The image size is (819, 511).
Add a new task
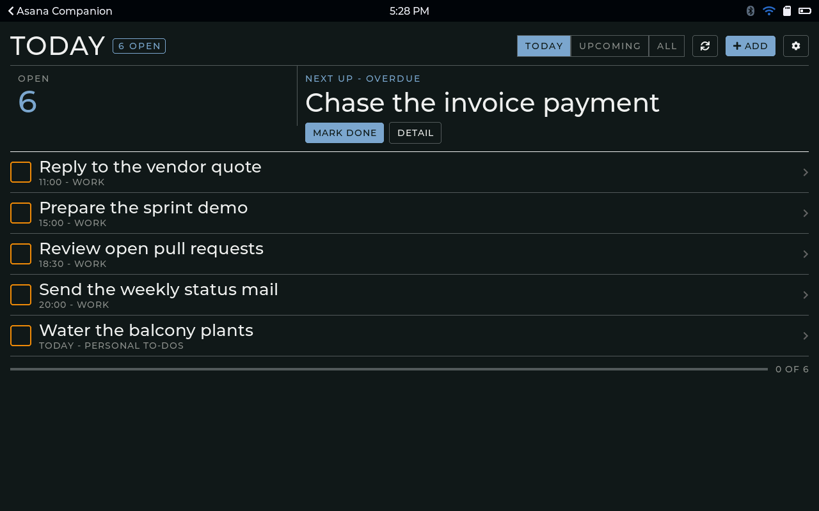751,46
